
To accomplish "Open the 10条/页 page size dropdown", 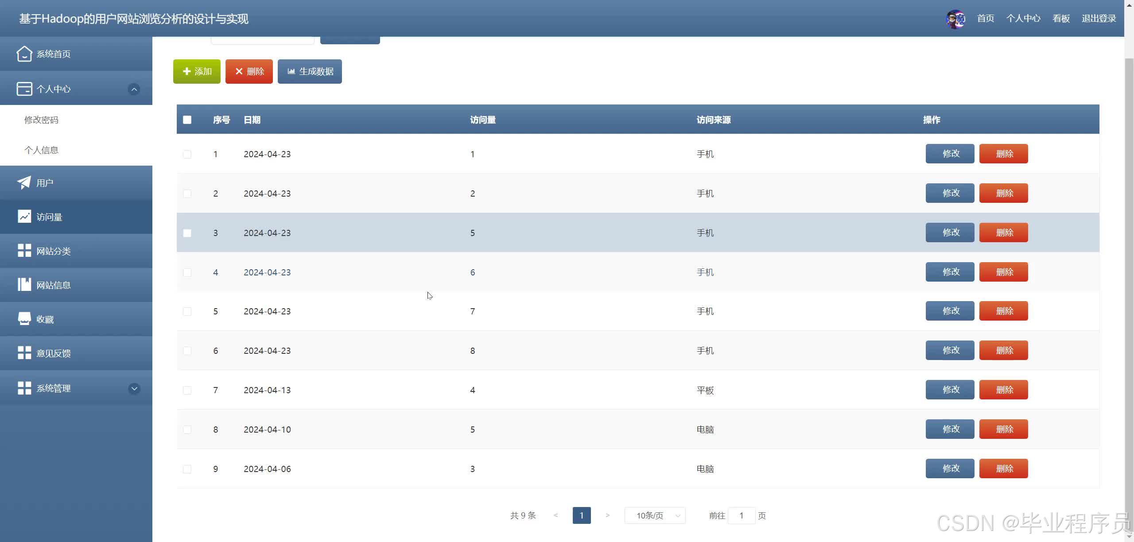I will (x=655, y=515).
